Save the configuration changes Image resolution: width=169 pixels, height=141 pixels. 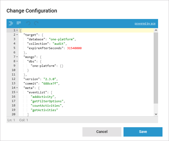click(143, 132)
